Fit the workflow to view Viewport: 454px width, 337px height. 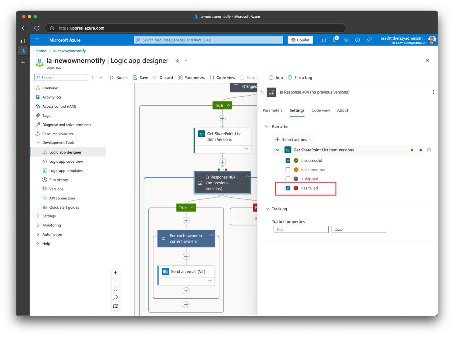(116, 289)
